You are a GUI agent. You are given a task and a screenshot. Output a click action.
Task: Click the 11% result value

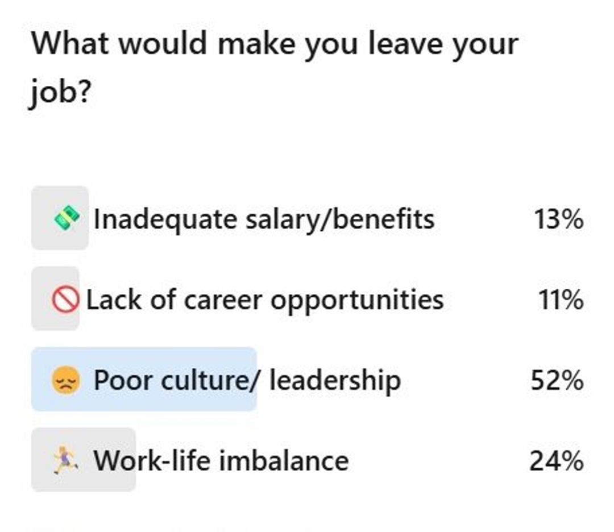(x=561, y=300)
